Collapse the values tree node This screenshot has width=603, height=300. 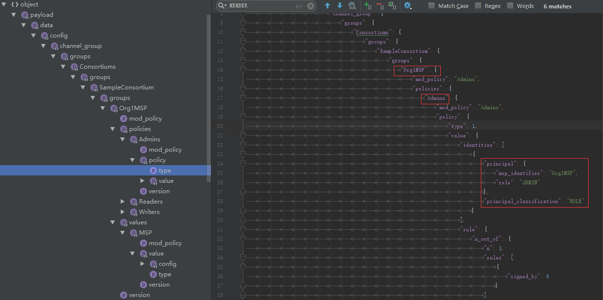113,222
